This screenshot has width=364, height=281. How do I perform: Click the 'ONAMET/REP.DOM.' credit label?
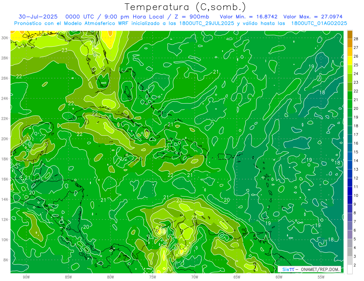click(320, 269)
